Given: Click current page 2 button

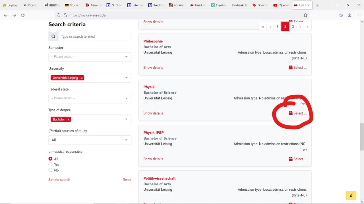Looking at the screenshot, I should [x=285, y=27].
